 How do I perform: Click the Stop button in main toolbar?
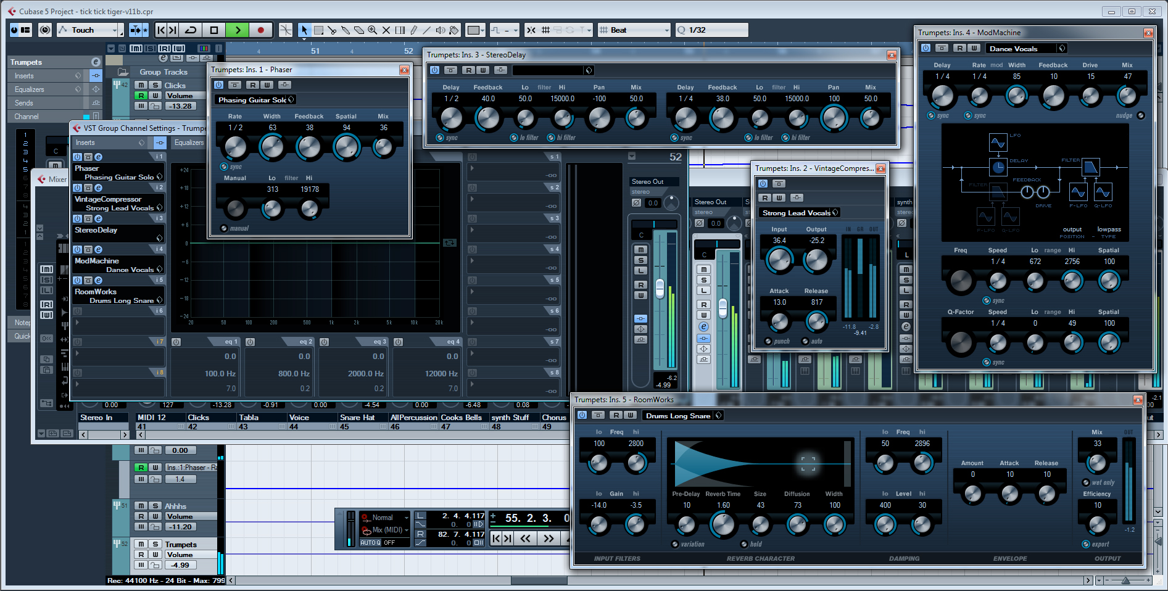click(214, 30)
